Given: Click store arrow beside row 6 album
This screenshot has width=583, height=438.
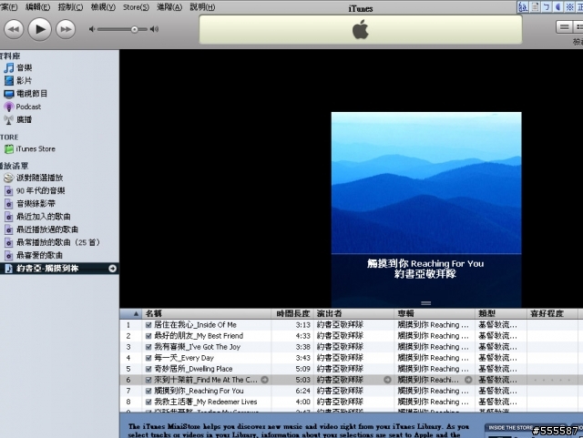Looking at the screenshot, I should [x=468, y=380].
